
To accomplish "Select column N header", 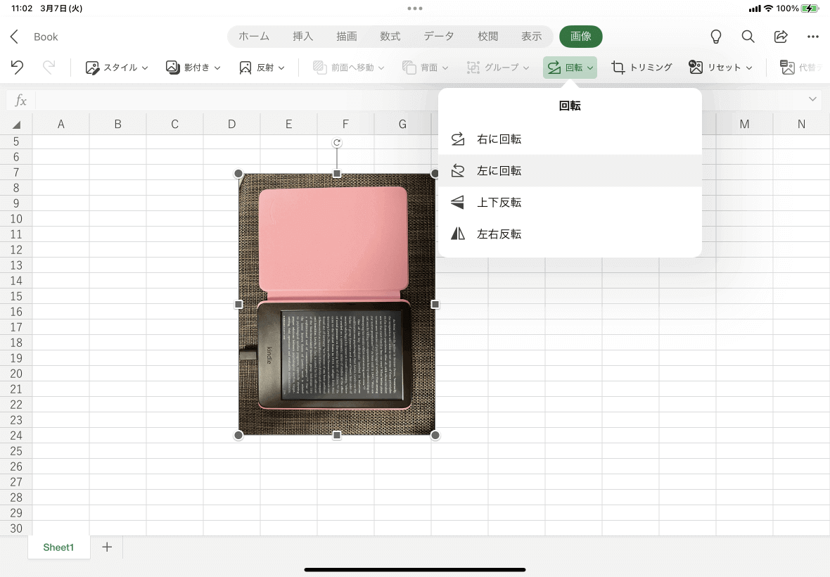I will [x=801, y=124].
